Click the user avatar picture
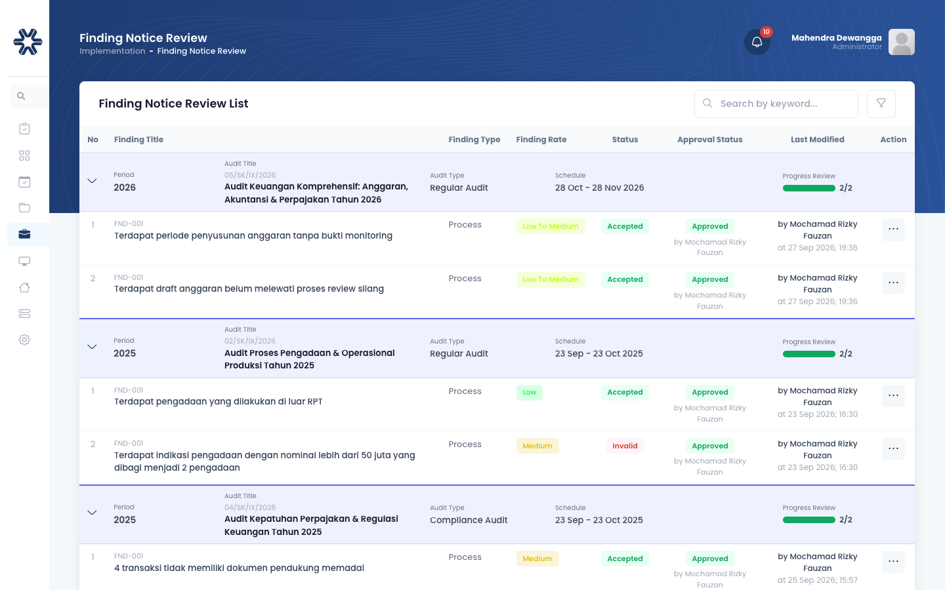 (902, 42)
